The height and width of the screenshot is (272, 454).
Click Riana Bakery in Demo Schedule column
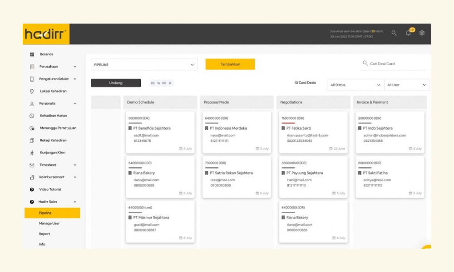point(144,173)
